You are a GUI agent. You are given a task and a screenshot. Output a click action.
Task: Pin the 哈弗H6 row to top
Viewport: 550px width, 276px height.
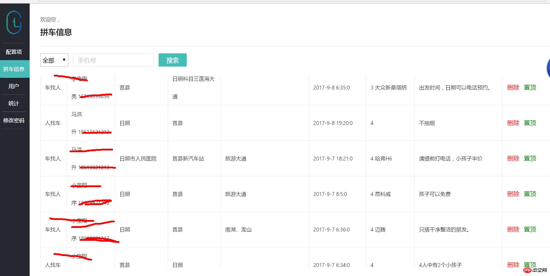click(x=530, y=158)
